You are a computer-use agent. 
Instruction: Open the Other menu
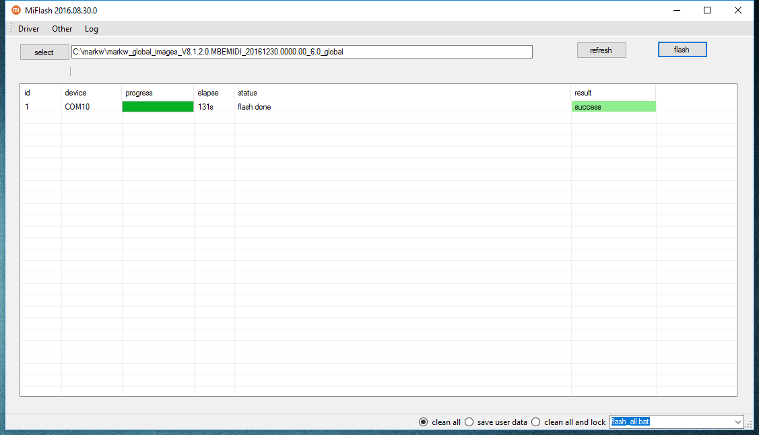(x=62, y=28)
